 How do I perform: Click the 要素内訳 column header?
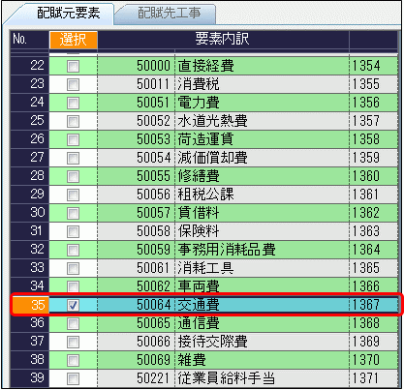click(223, 40)
